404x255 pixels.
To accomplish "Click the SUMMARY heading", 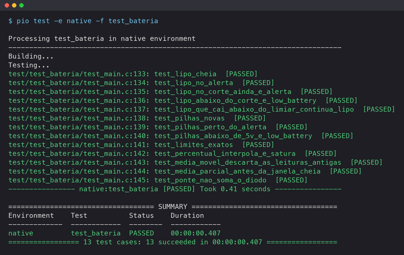I will tap(173, 207).
